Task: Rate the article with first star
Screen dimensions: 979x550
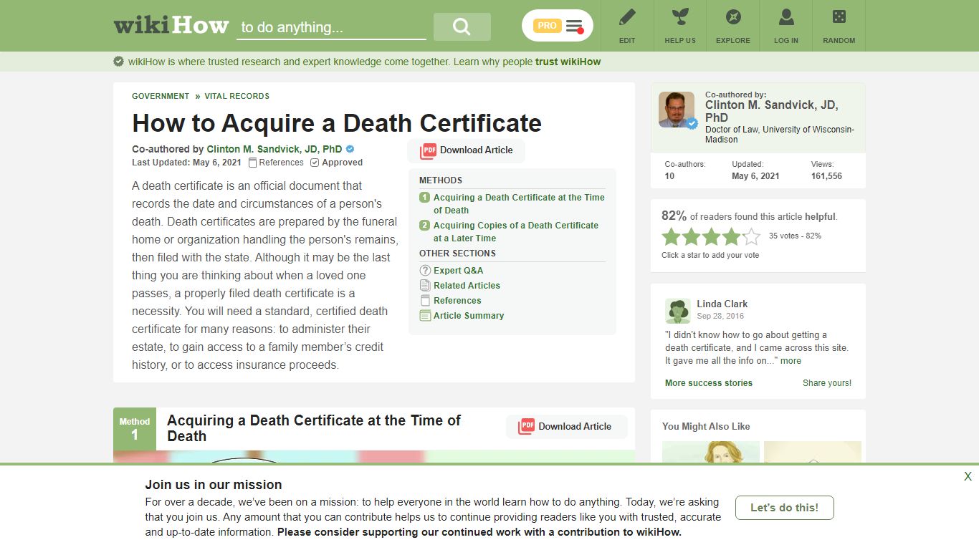Action: pyautogui.click(x=671, y=236)
